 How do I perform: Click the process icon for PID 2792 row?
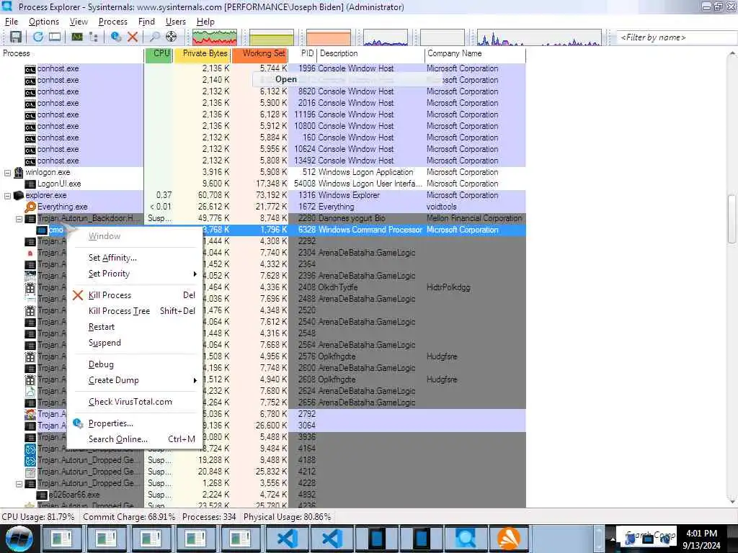(x=30, y=414)
